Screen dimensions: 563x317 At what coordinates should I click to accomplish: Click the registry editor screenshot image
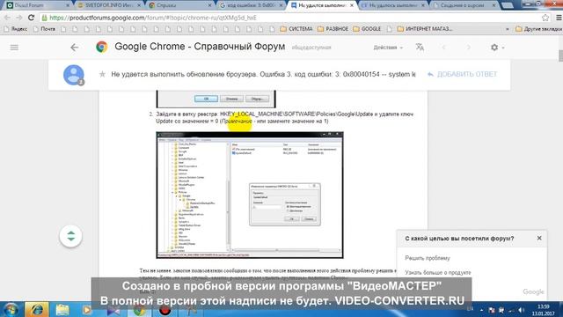pyautogui.click(x=250, y=195)
